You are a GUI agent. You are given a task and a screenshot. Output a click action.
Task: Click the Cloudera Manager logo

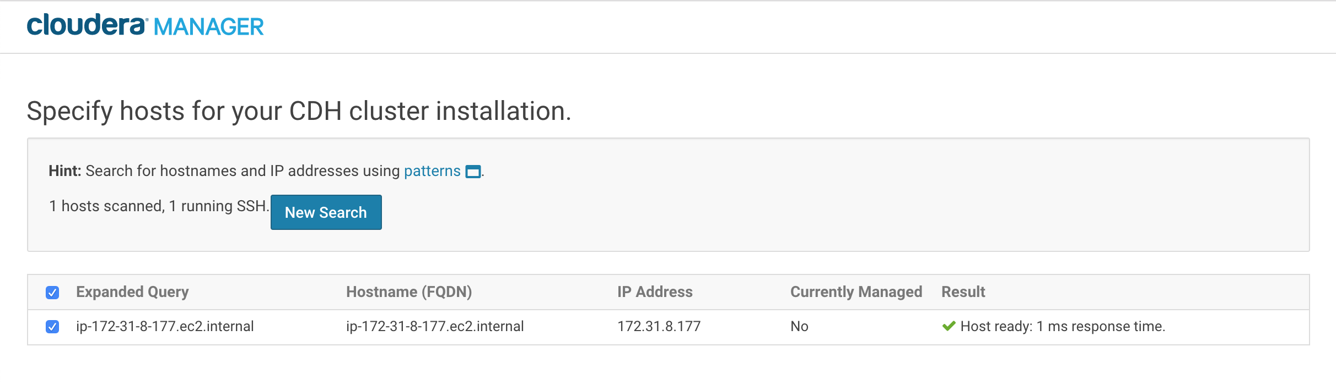146,25
